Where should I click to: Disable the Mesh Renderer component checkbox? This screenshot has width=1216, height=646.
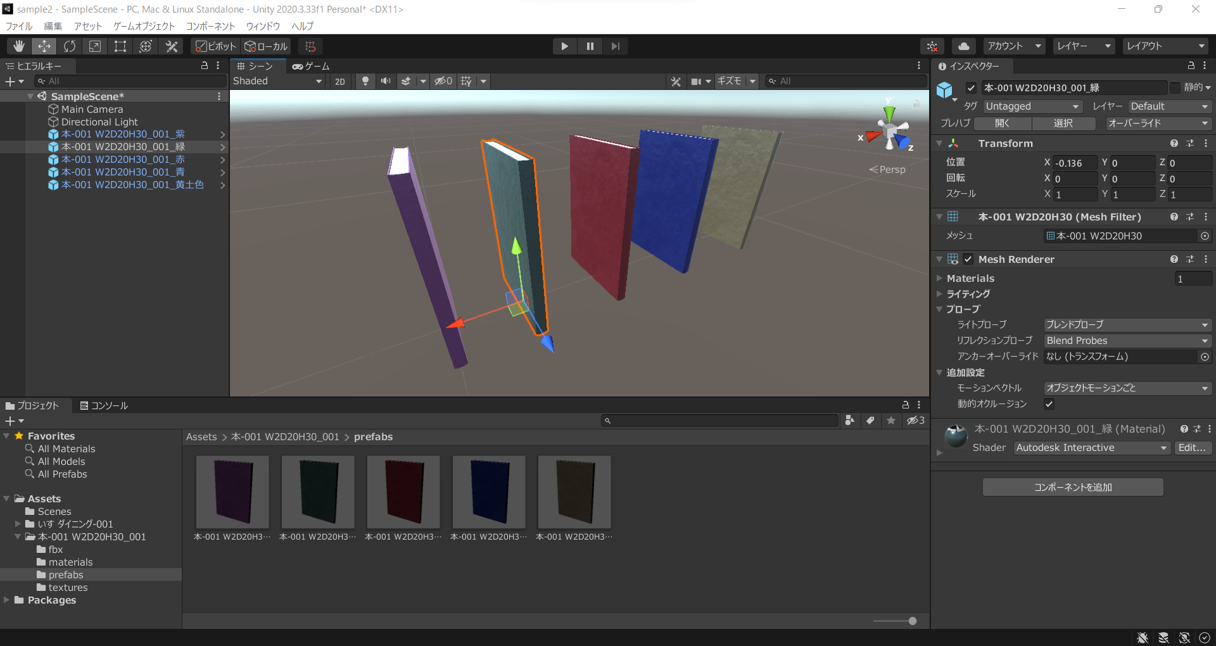tap(968, 259)
